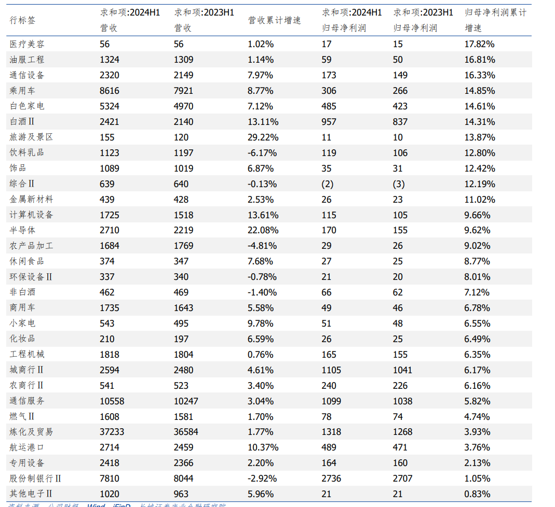Screen dimensions: 555x507
Task: Click the -6.17% revenue growth cell
Action: [262, 152]
